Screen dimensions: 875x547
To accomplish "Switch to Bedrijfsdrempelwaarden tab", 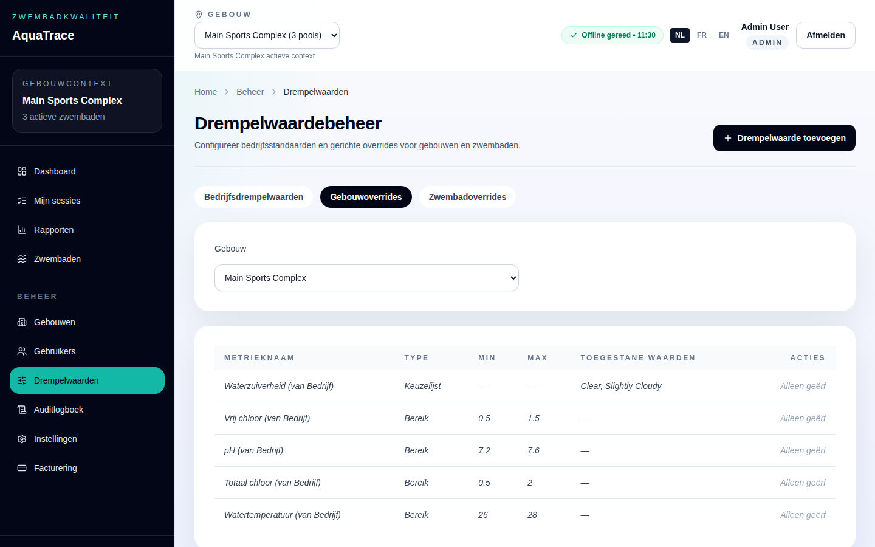I will [x=253, y=197].
